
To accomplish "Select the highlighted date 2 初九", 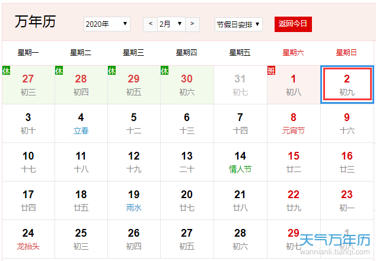I will tap(347, 84).
